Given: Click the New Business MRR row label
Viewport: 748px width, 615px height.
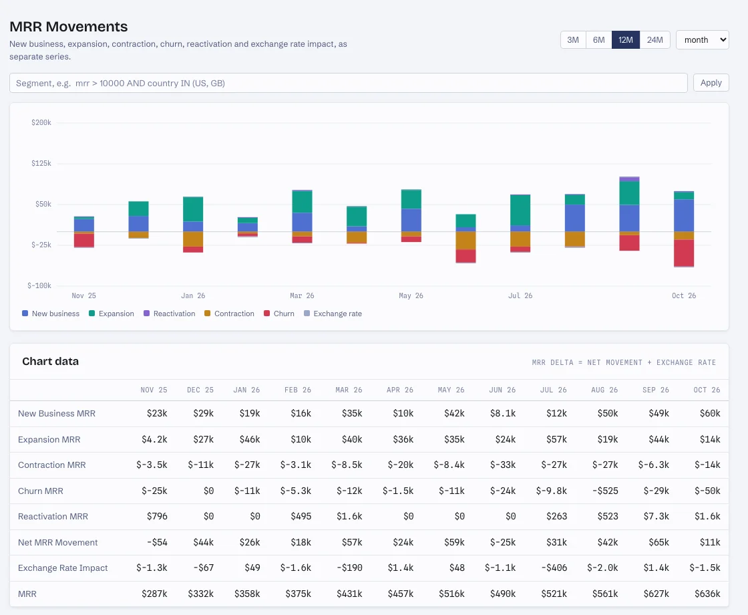Looking at the screenshot, I should [x=57, y=414].
